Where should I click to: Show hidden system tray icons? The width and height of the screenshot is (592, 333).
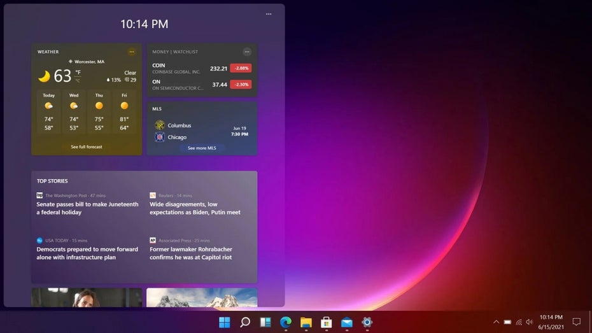coord(496,322)
